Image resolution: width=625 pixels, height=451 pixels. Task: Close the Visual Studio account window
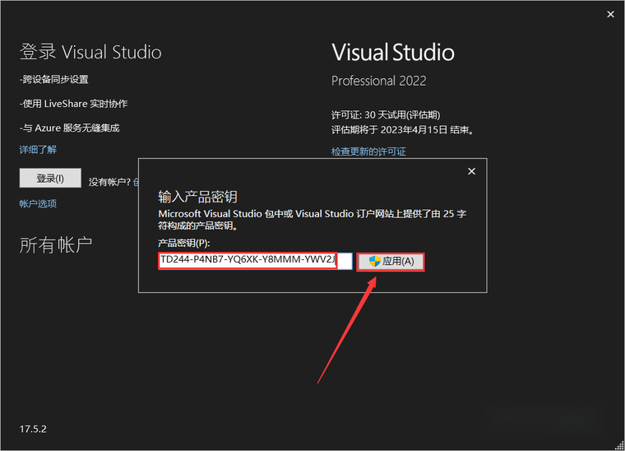pos(610,14)
